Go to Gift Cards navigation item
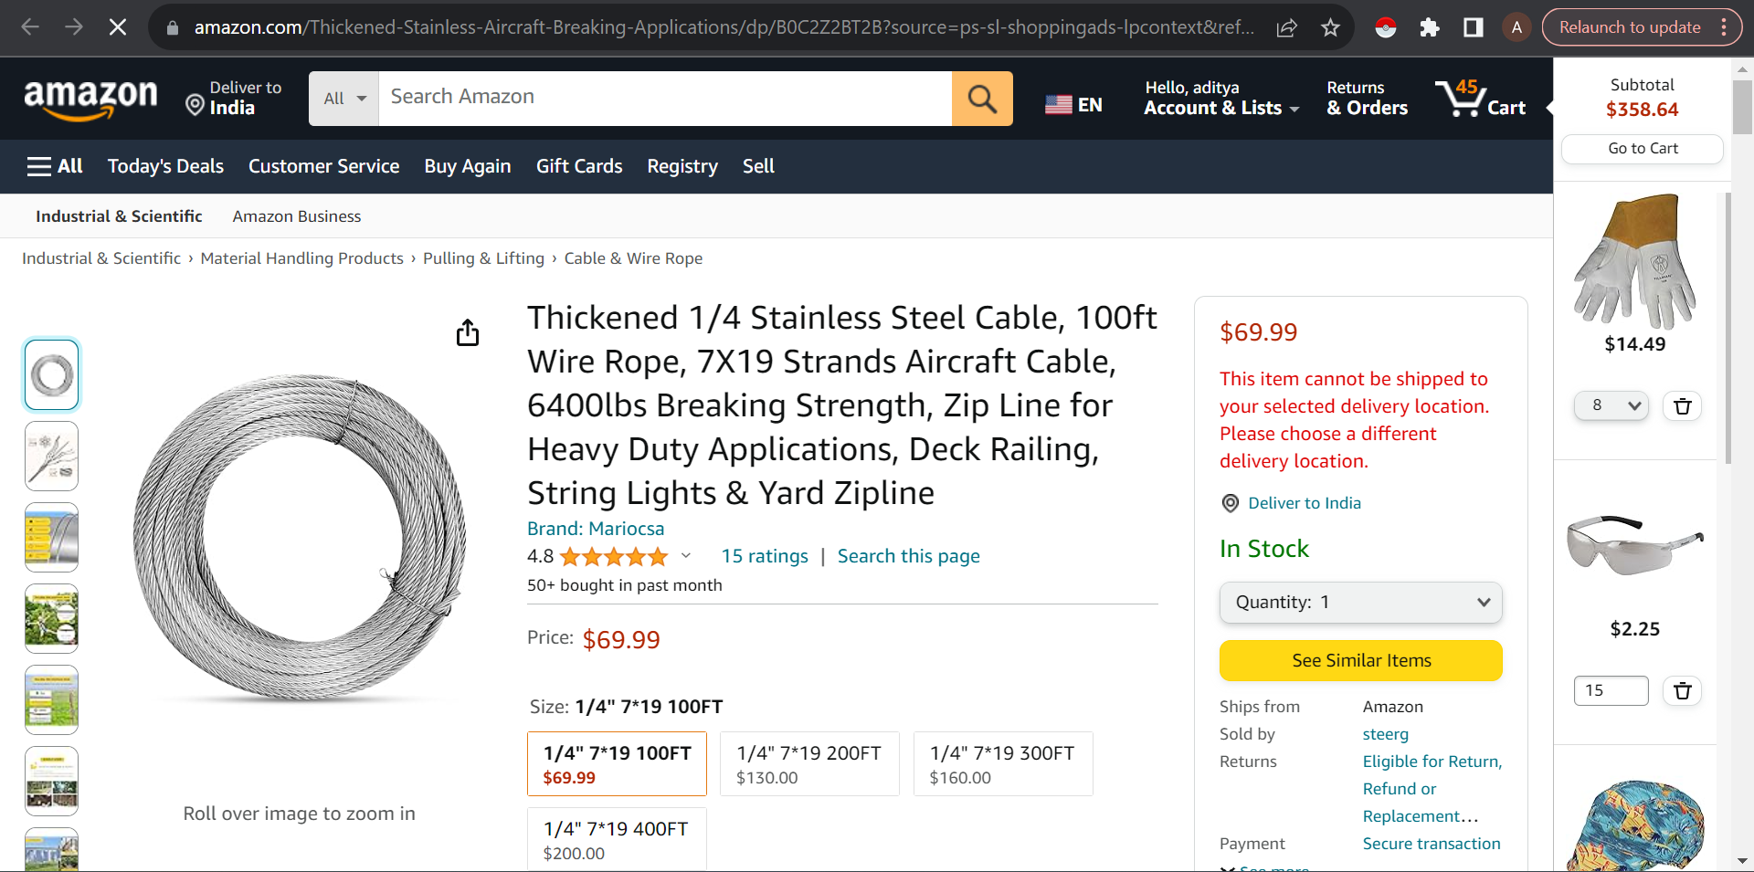The width and height of the screenshot is (1754, 872). (579, 166)
